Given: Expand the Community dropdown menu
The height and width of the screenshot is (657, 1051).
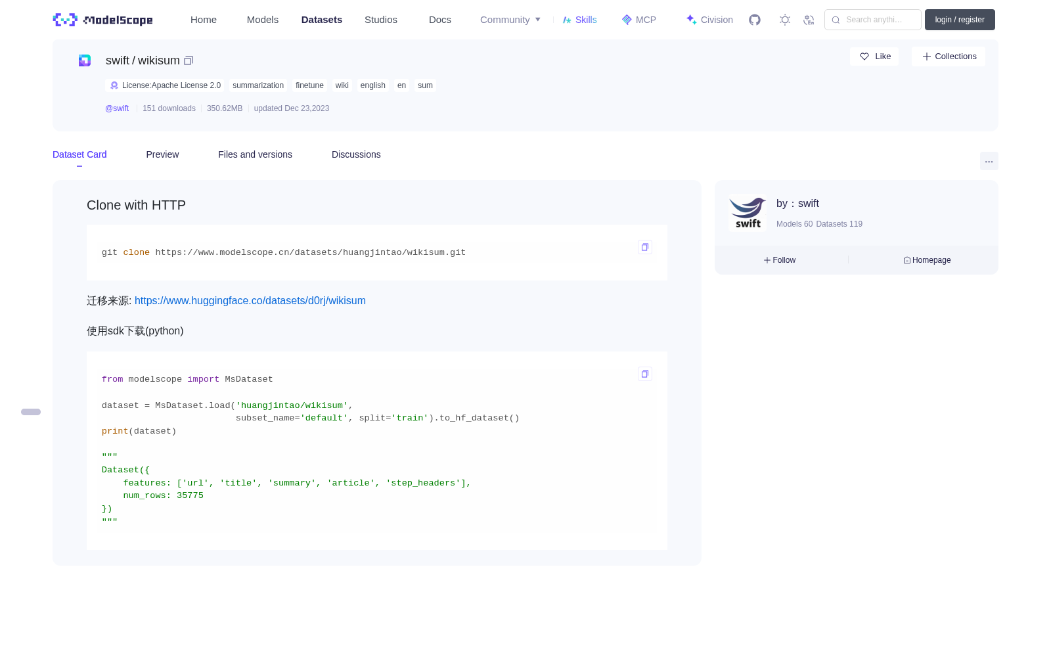Looking at the screenshot, I should click(x=510, y=20).
